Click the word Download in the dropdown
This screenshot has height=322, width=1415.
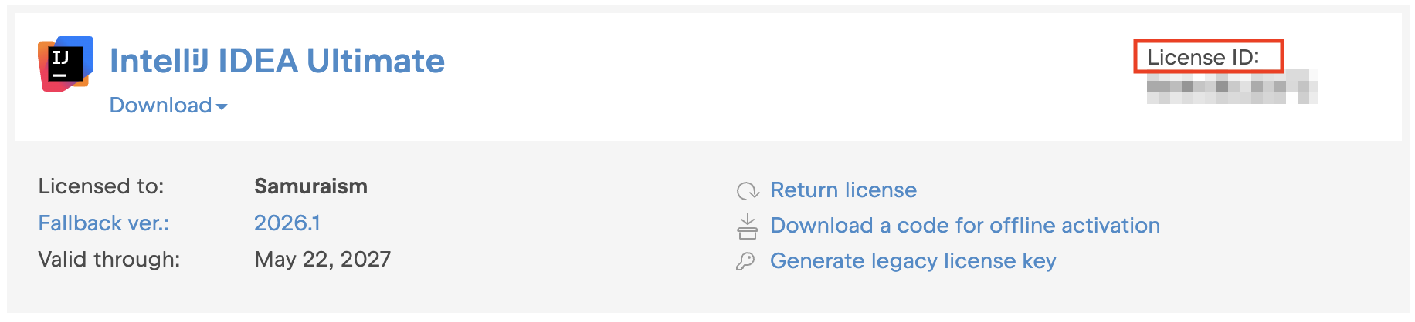pos(161,106)
